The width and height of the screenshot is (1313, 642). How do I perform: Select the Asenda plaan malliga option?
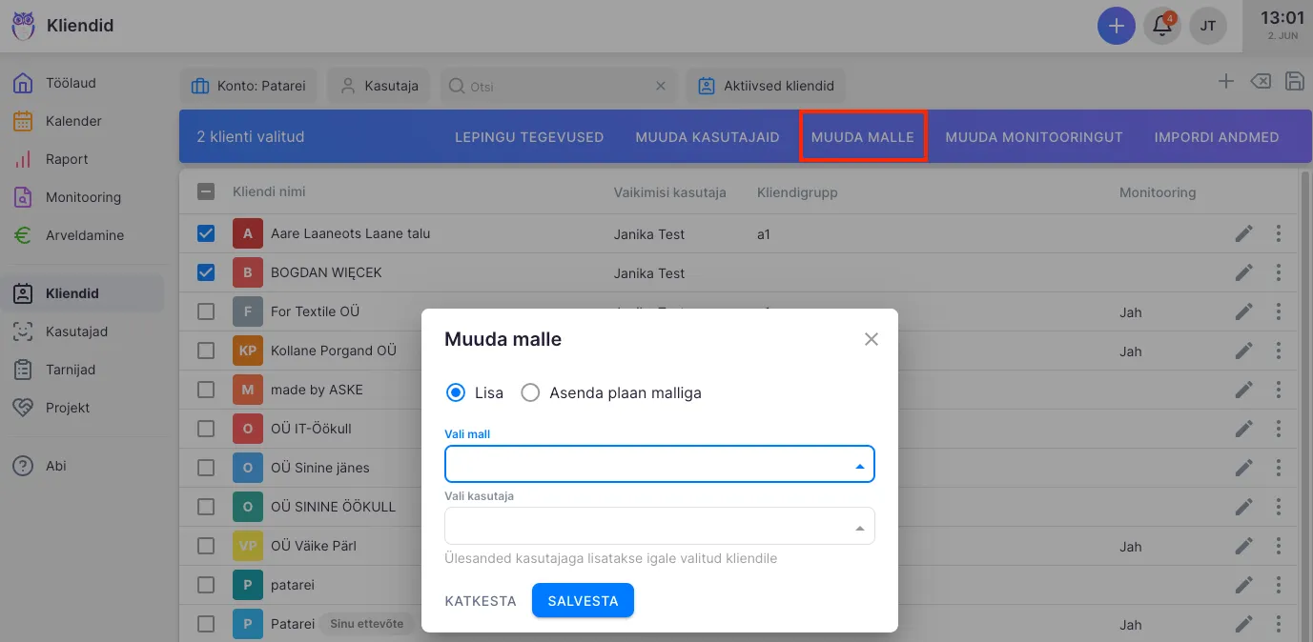pyautogui.click(x=530, y=392)
